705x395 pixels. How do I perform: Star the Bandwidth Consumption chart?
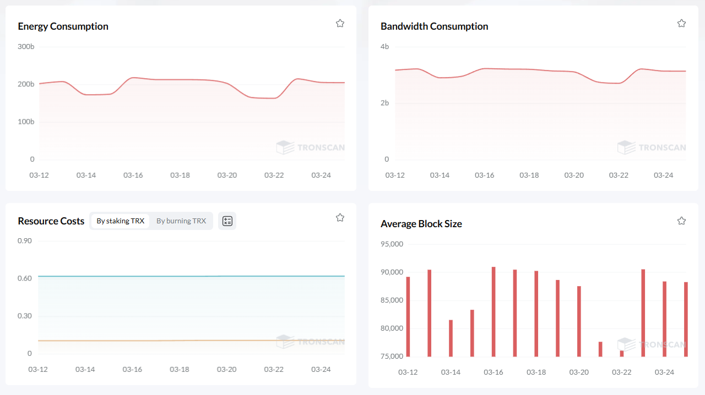[681, 23]
